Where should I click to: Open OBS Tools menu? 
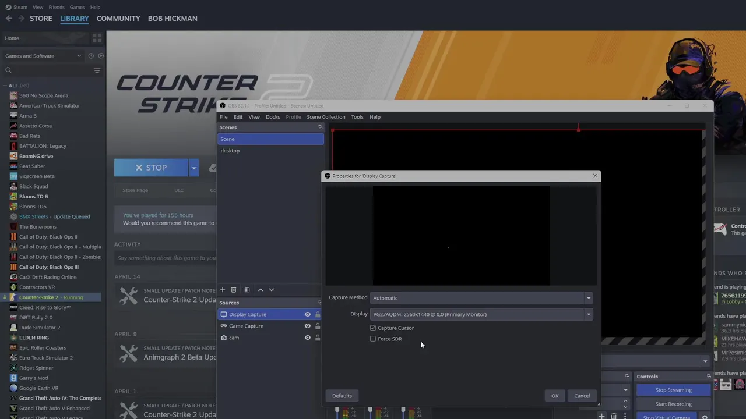[x=357, y=117]
